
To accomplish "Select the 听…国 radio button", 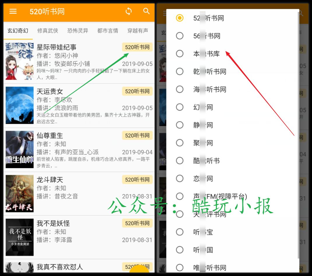I will click(x=180, y=250).
